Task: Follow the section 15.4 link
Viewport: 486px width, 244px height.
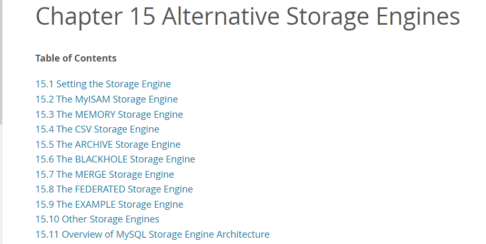Action: point(97,129)
